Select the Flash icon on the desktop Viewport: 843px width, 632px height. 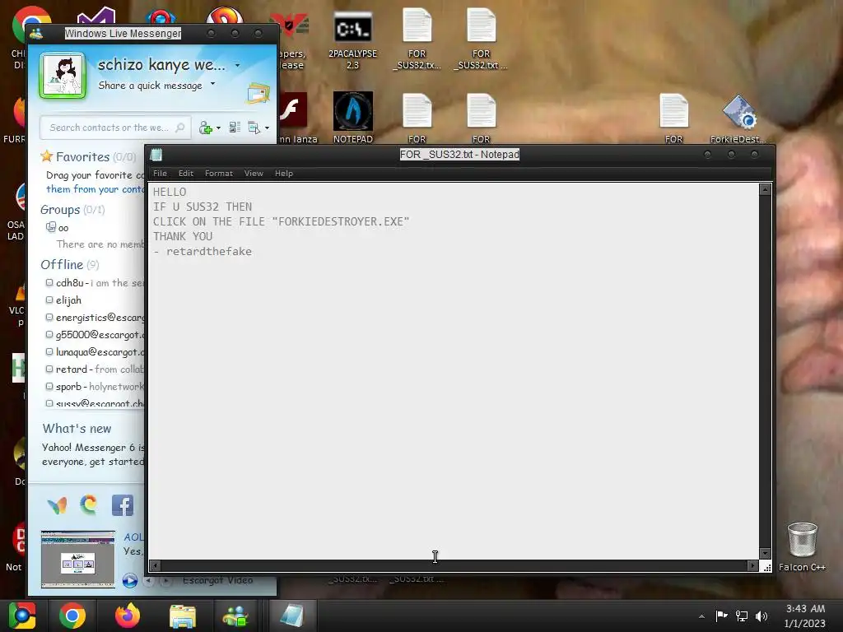293,110
